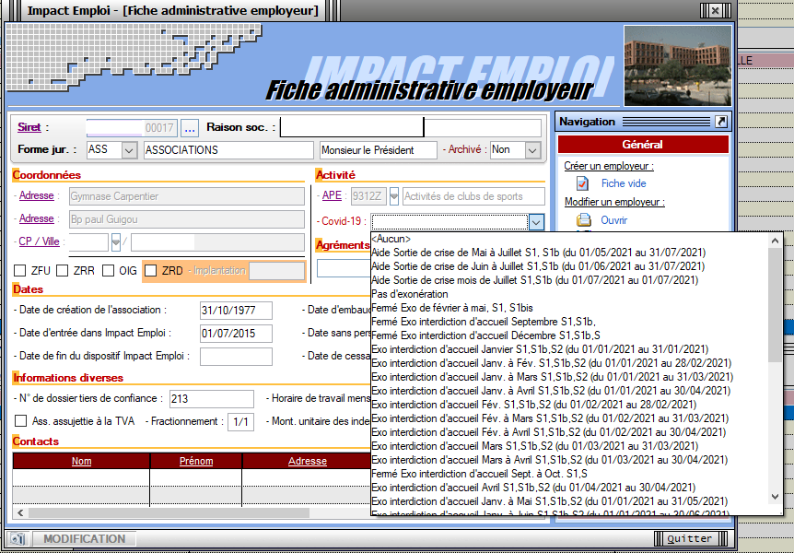Select Pas d'exonération option
This screenshot has width=794, height=553.
pos(410,294)
